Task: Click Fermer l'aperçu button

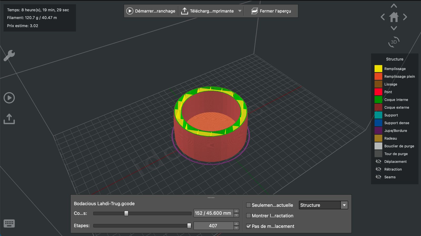Action: click(271, 11)
